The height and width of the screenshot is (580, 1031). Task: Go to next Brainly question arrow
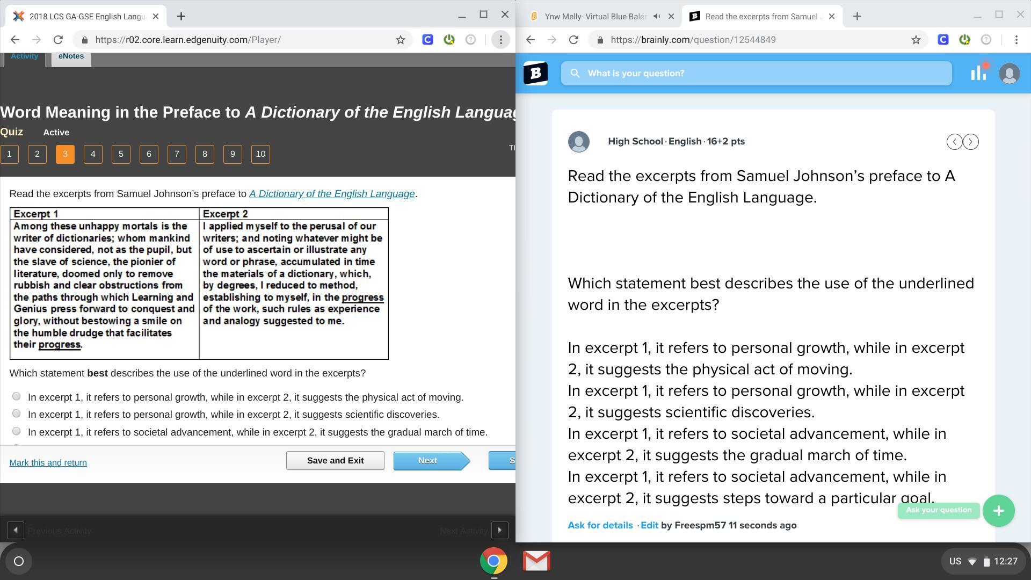coord(970,142)
